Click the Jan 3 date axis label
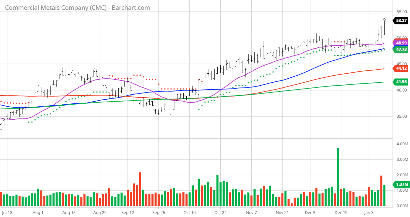This screenshot has height=217, width=410. click(369, 213)
